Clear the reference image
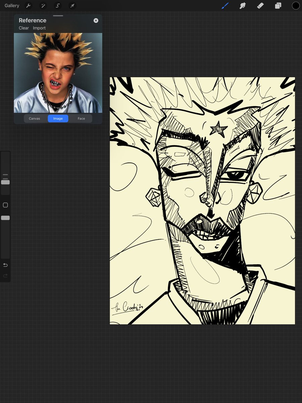302x403 pixels. point(24,28)
